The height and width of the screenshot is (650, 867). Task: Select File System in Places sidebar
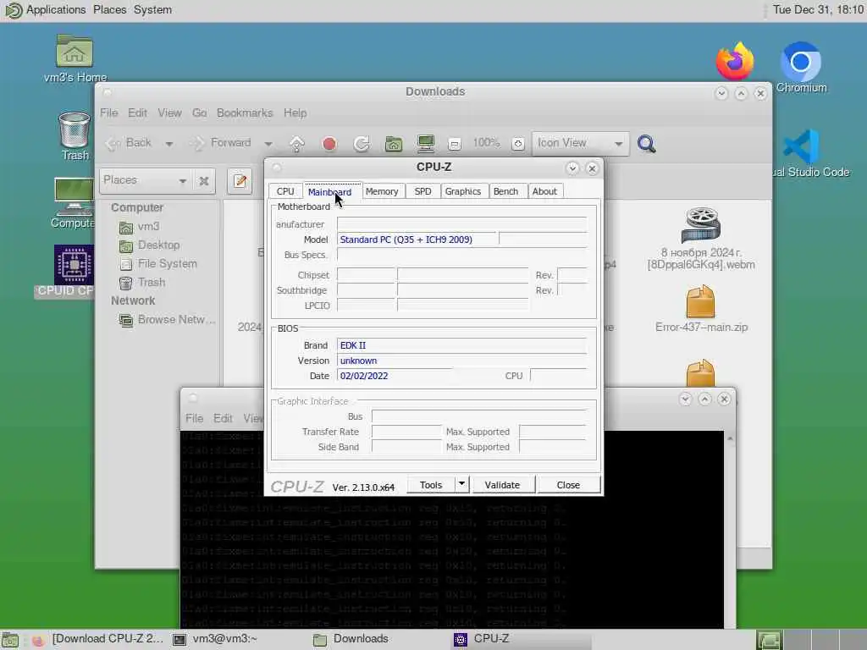(x=158, y=264)
